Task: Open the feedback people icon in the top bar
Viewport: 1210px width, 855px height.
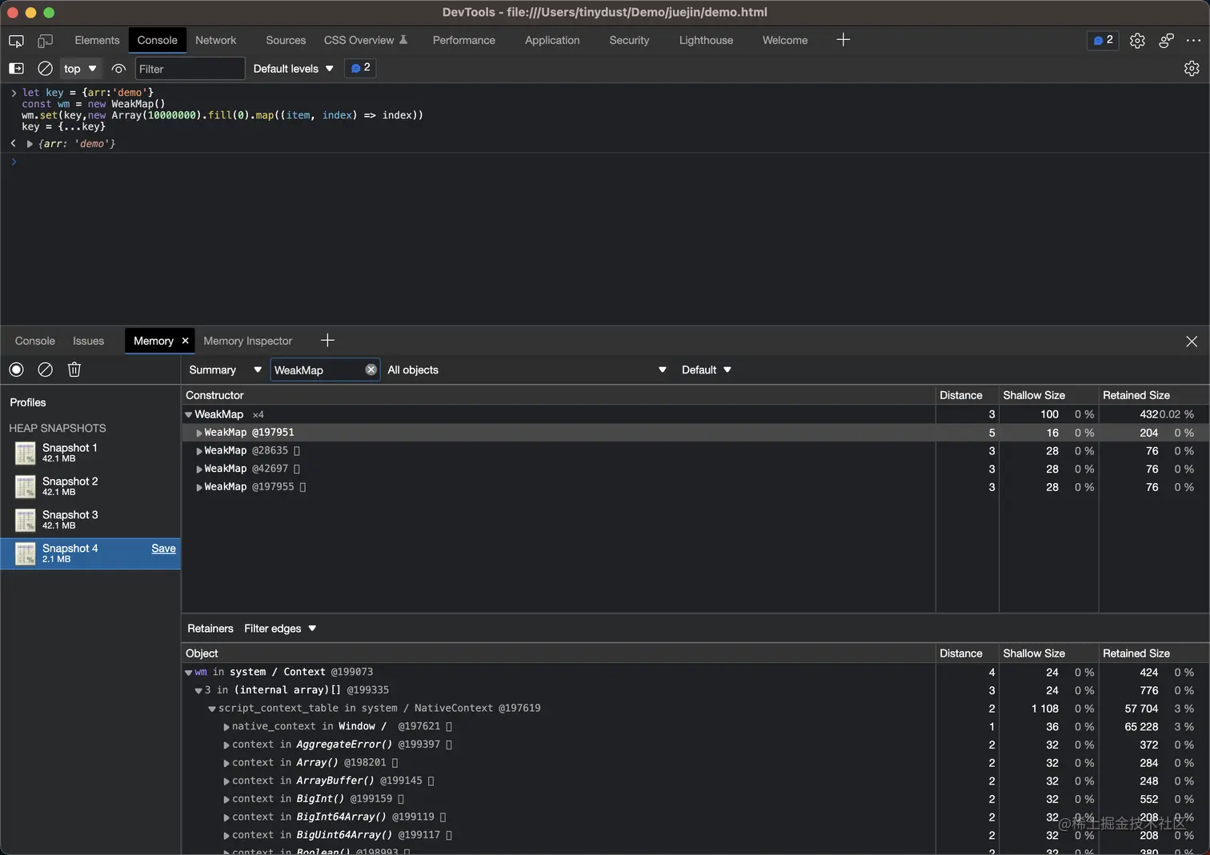Action: pos(1166,40)
